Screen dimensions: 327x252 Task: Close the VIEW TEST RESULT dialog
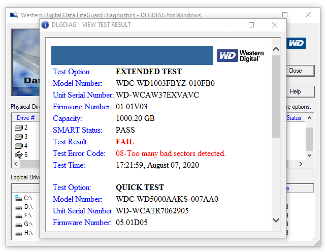coord(275,25)
